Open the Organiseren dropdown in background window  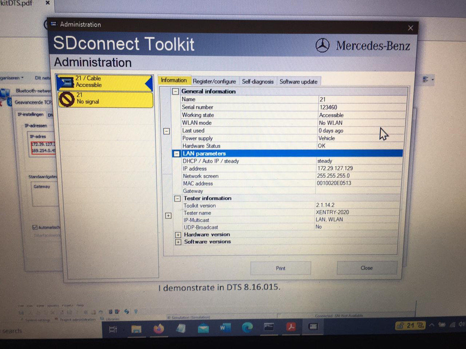coord(11,78)
